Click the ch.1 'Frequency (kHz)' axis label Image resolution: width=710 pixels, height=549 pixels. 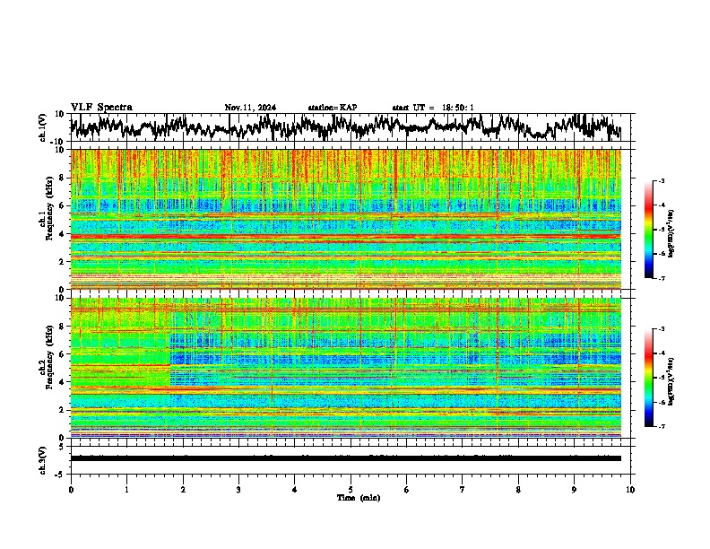click(x=48, y=209)
